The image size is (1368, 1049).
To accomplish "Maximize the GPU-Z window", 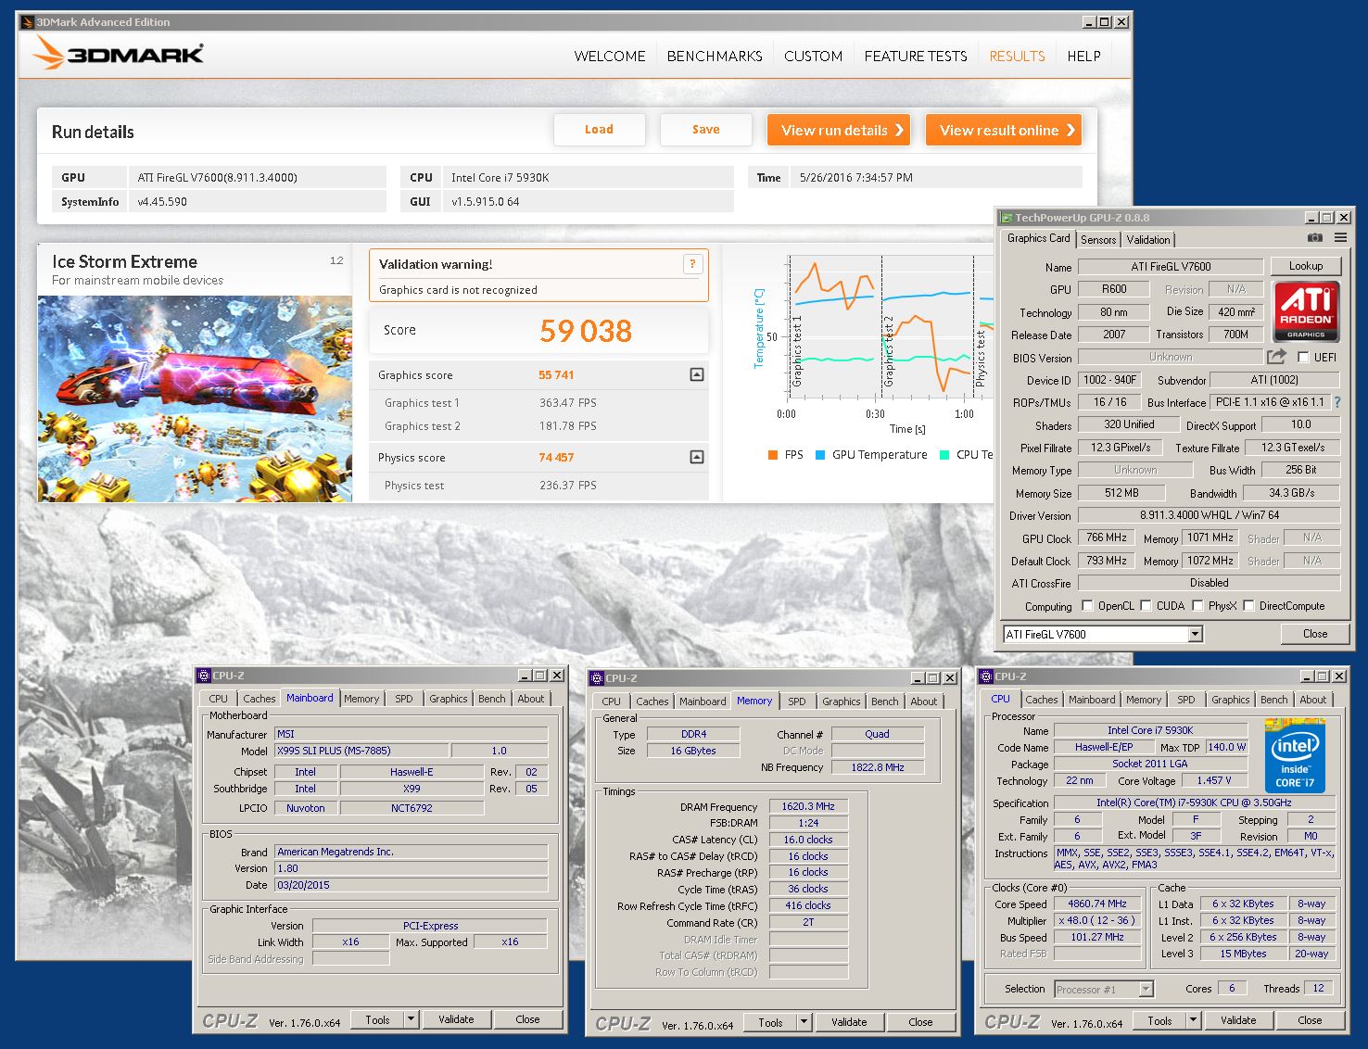I will (1327, 218).
